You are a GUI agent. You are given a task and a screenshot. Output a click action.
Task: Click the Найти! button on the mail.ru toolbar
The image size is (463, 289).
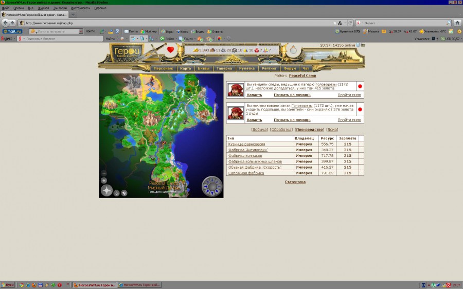[x=91, y=31]
